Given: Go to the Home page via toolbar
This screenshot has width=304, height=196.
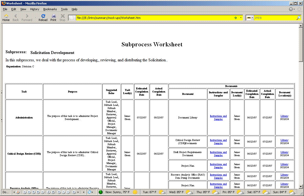Looking at the screenshot, I should [6, 18].
